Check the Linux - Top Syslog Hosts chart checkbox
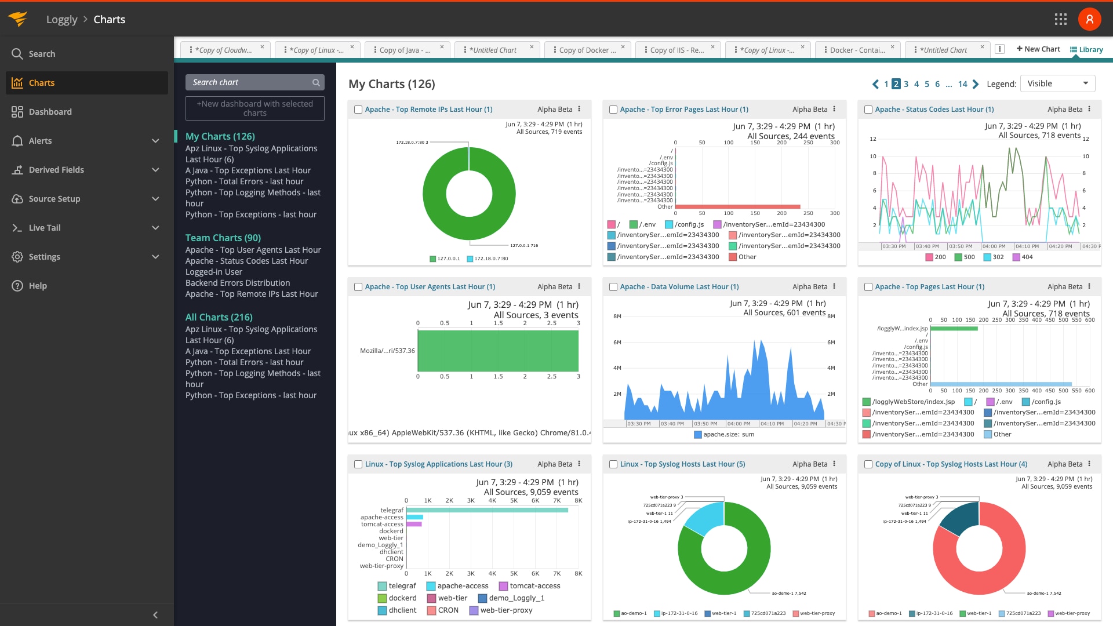 point(613,464)
